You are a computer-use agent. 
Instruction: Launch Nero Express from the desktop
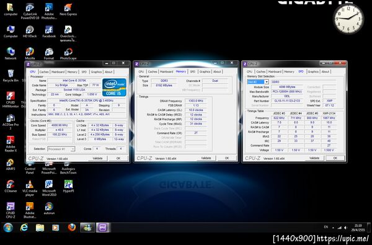(68, 9)
